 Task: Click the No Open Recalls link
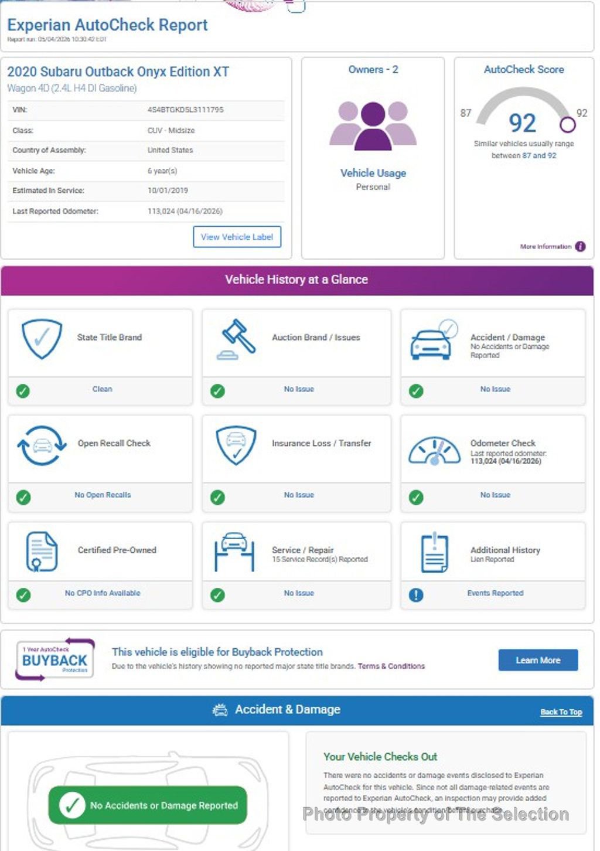click(103, 495)
